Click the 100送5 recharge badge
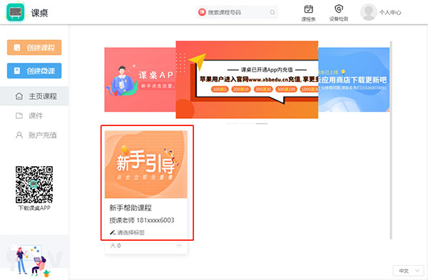428x280 pixels. click(x=220, y=89)
